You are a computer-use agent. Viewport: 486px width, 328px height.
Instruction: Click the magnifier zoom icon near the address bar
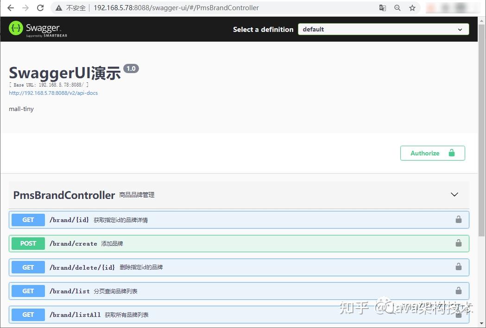(x=398, y=8)
